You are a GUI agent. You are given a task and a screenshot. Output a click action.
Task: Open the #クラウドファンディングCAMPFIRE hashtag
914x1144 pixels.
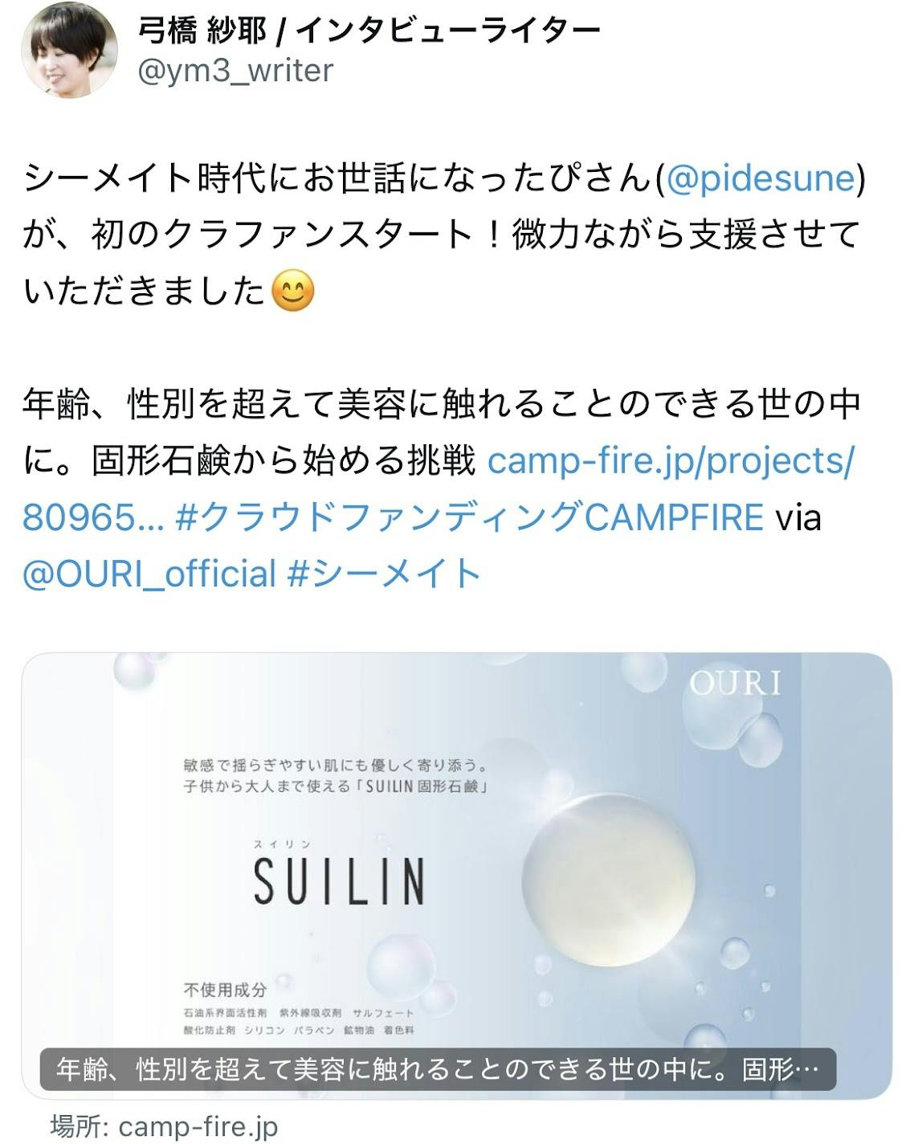[x=468, y=517]
